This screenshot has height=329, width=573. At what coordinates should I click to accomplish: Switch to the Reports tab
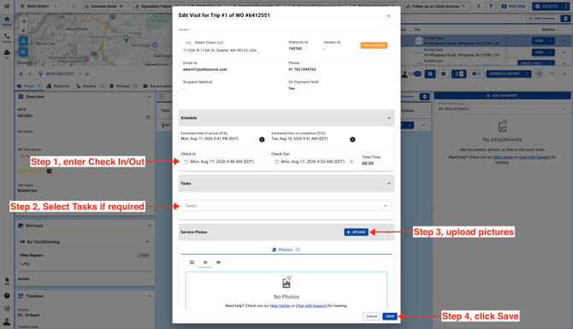click(58, 86)
